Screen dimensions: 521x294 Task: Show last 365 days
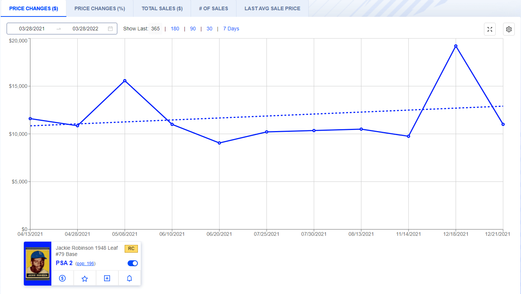tap(155, 29)
